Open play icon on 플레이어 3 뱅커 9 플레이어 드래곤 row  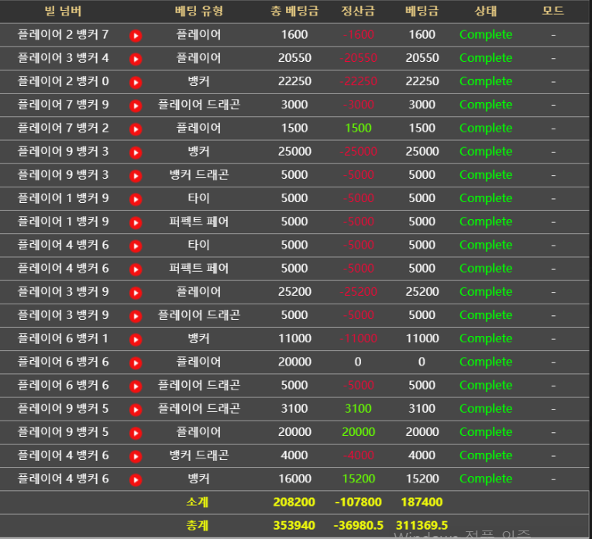point(136,317)
